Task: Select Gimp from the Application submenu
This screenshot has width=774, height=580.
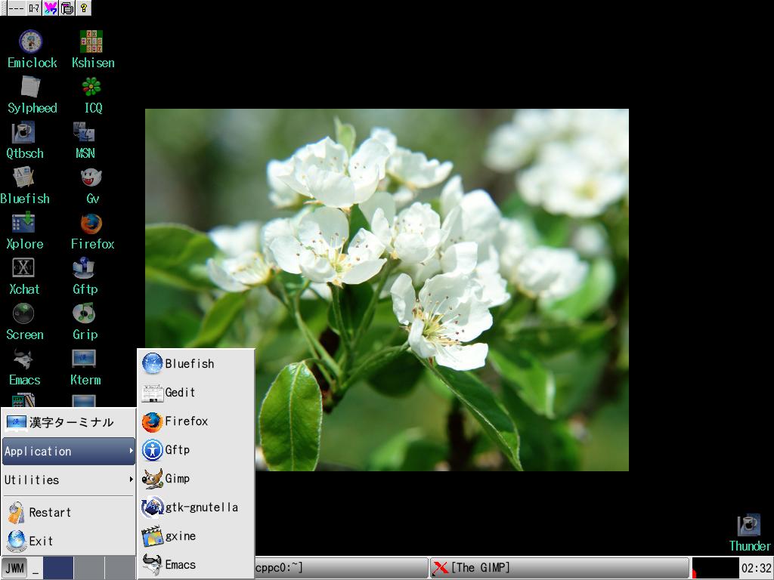Action: (178, 479)
